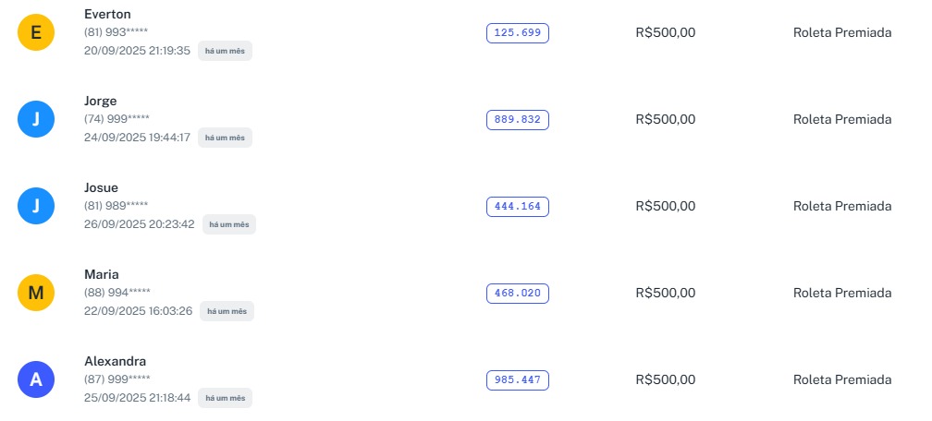This screenshot has height=421, width=932.
Task: Click Everton's yellow E avatar
Action: pyautogui.click(x=36, y=32)
